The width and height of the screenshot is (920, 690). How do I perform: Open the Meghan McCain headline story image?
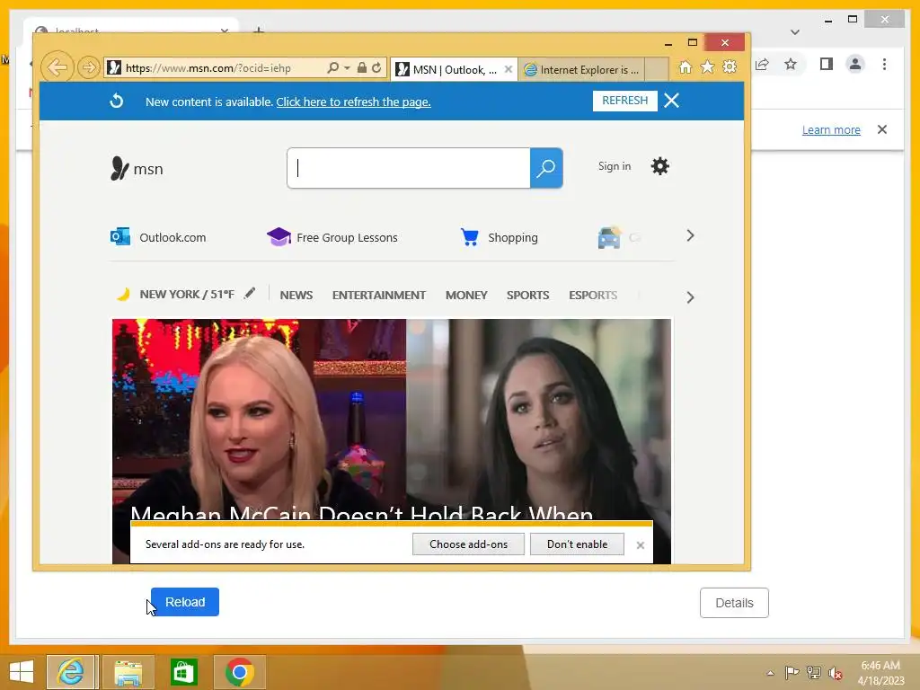click(x=392, y=420)
